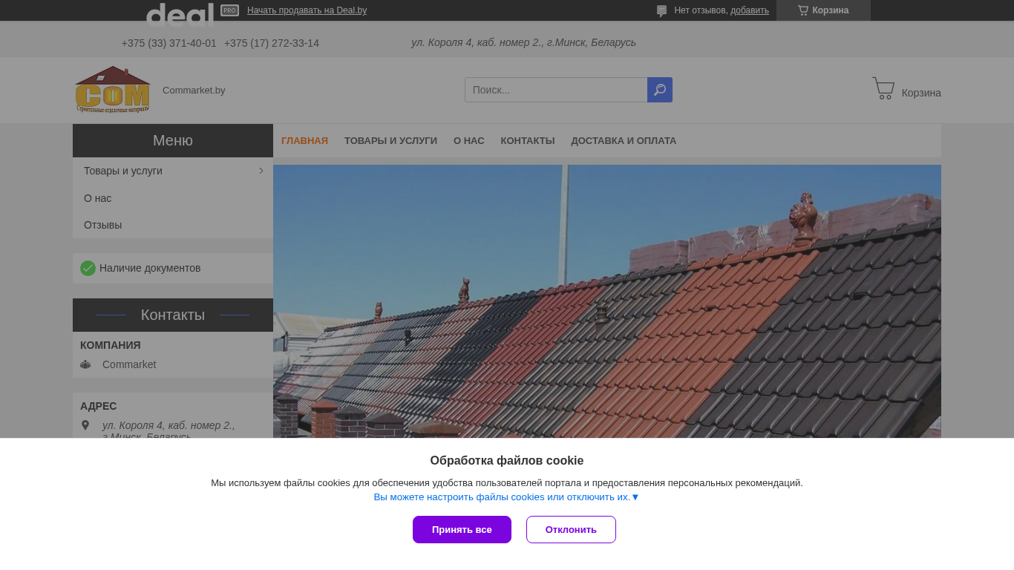Image resolution: width=1014 pixels, height=570 pixels.
Task: Click the header address ул. Короля 4
Action: 523,42
